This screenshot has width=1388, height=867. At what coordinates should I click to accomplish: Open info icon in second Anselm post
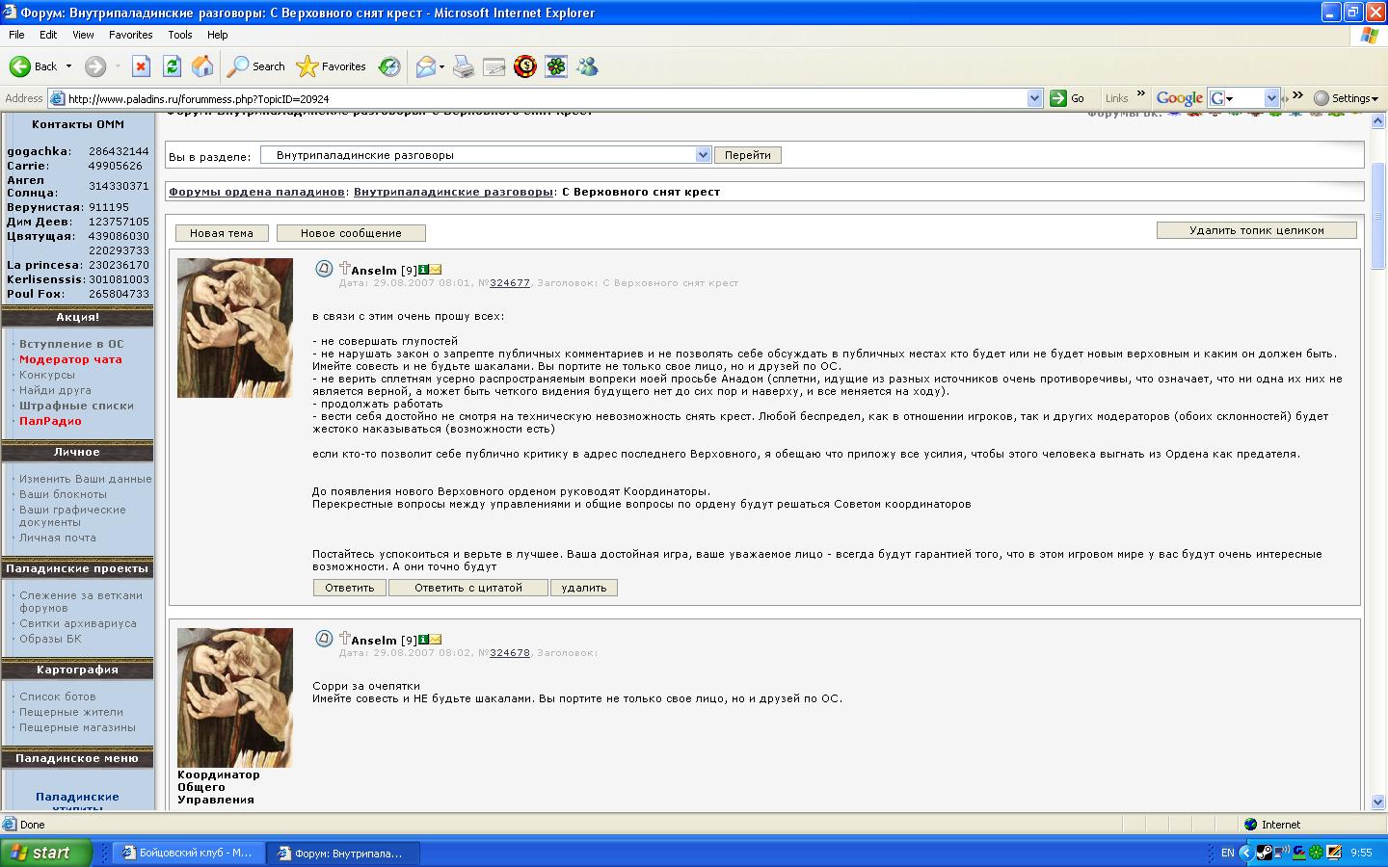click(423, 640)
